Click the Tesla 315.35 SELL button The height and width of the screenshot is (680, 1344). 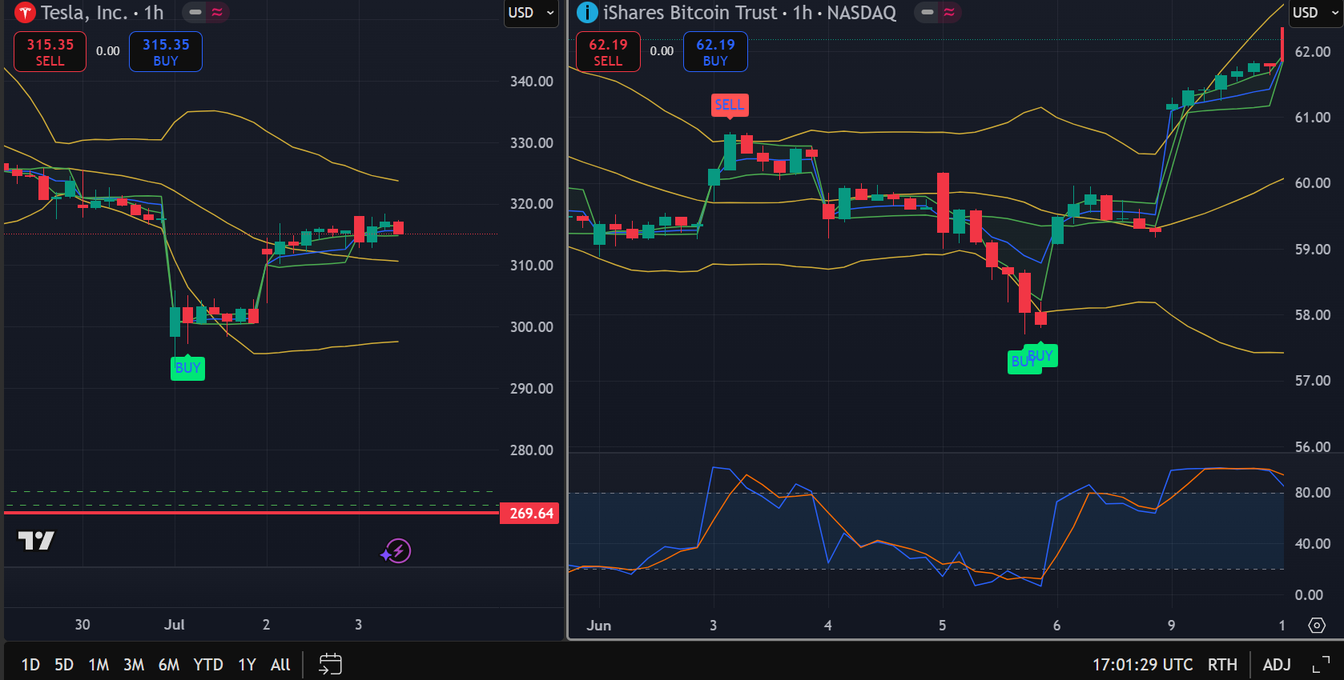50,52
